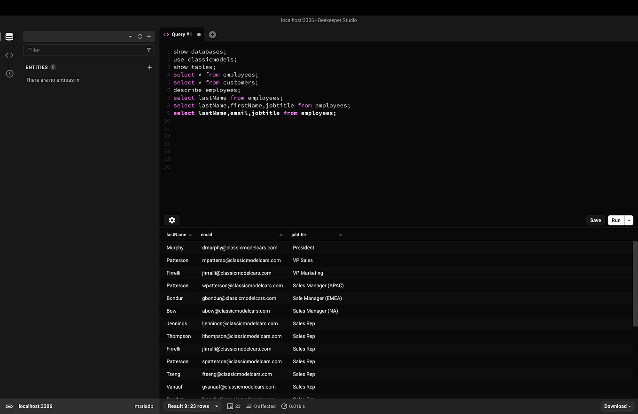
Task: Select the queries code sidebar icon
Action: pyautogui.click(x=9, y=55)
